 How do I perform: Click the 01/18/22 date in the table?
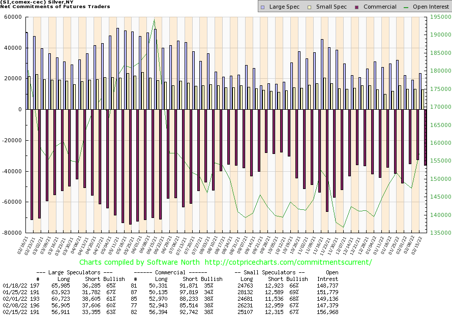[13, 286]
